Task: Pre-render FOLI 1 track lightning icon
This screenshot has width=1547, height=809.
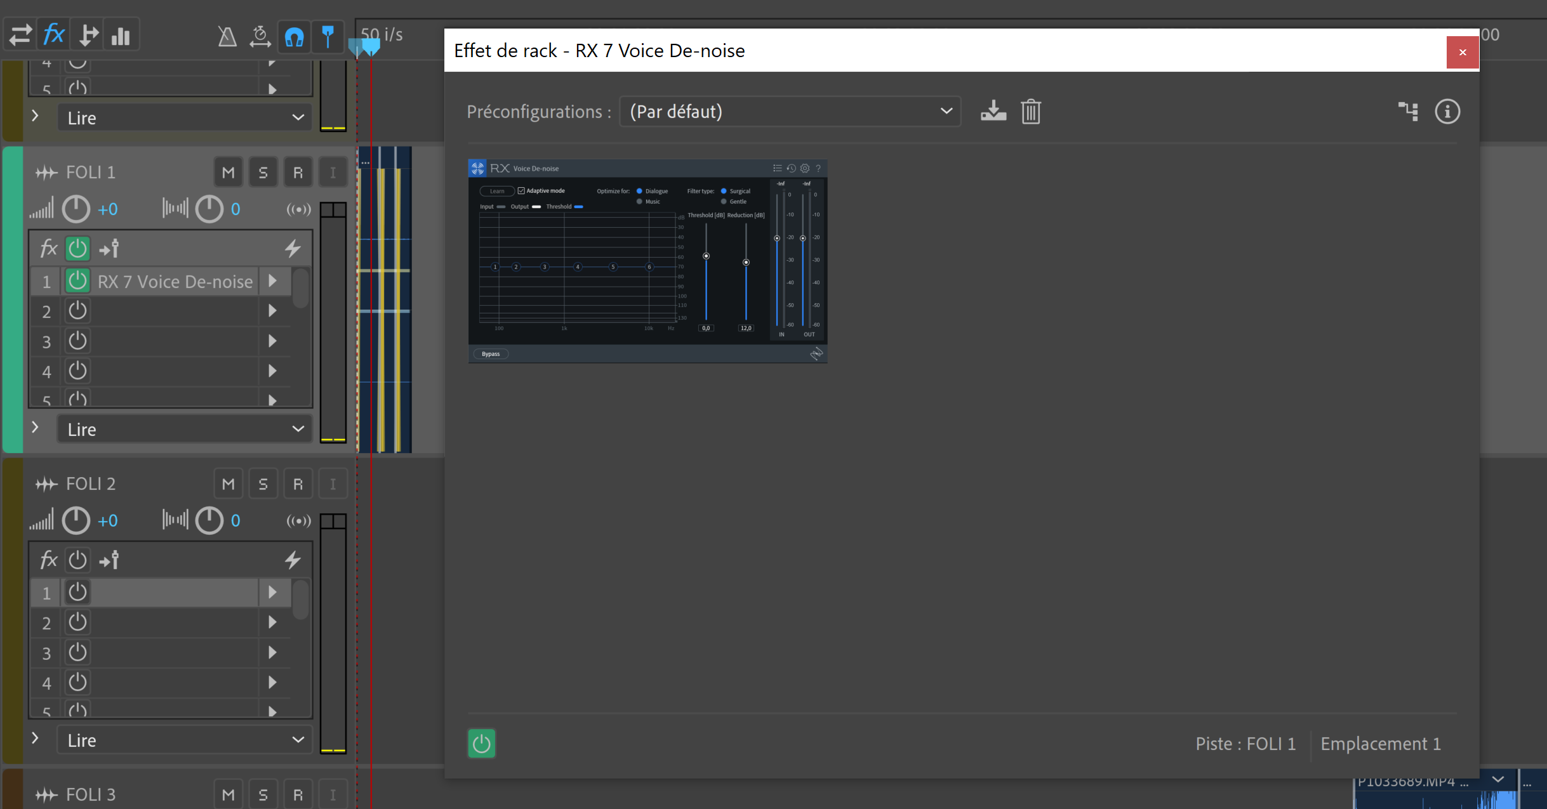Action: pyautogui.click(x=293, y=249)
